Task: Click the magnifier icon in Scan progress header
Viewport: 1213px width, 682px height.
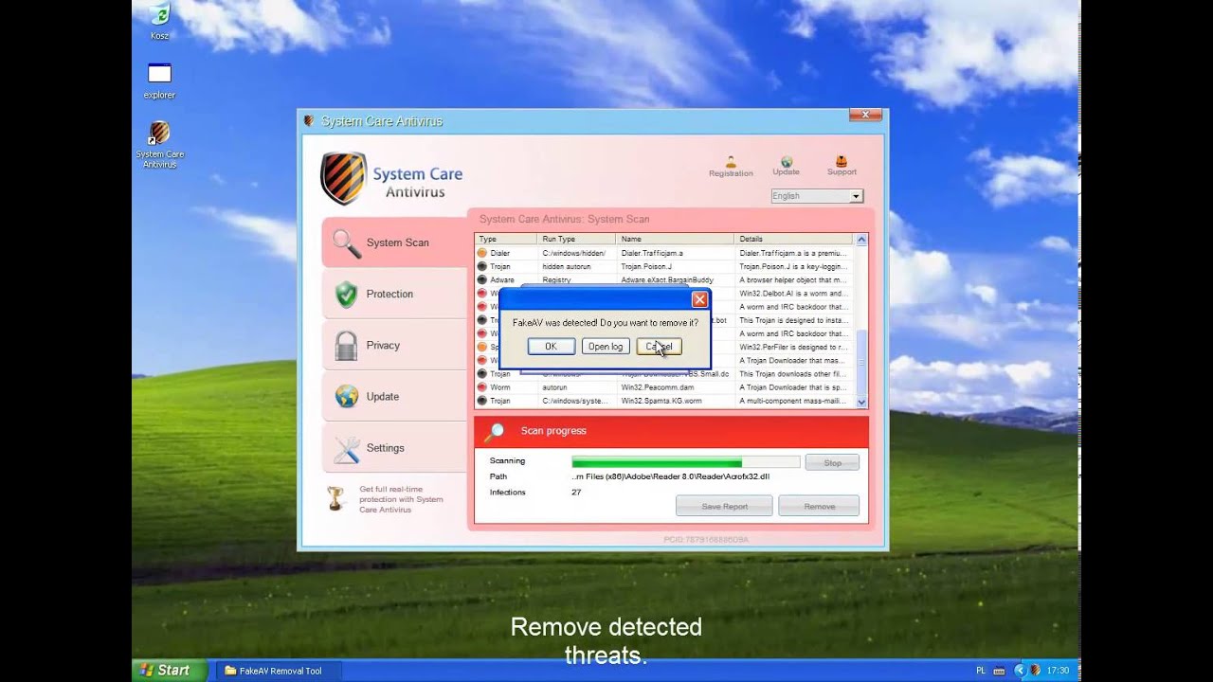Action: pyautogui.click(x=494, y=432)
